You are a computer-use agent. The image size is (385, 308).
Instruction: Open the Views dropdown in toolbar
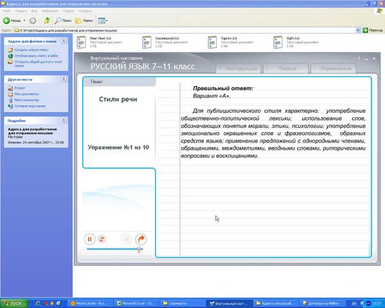pos(104,21)
